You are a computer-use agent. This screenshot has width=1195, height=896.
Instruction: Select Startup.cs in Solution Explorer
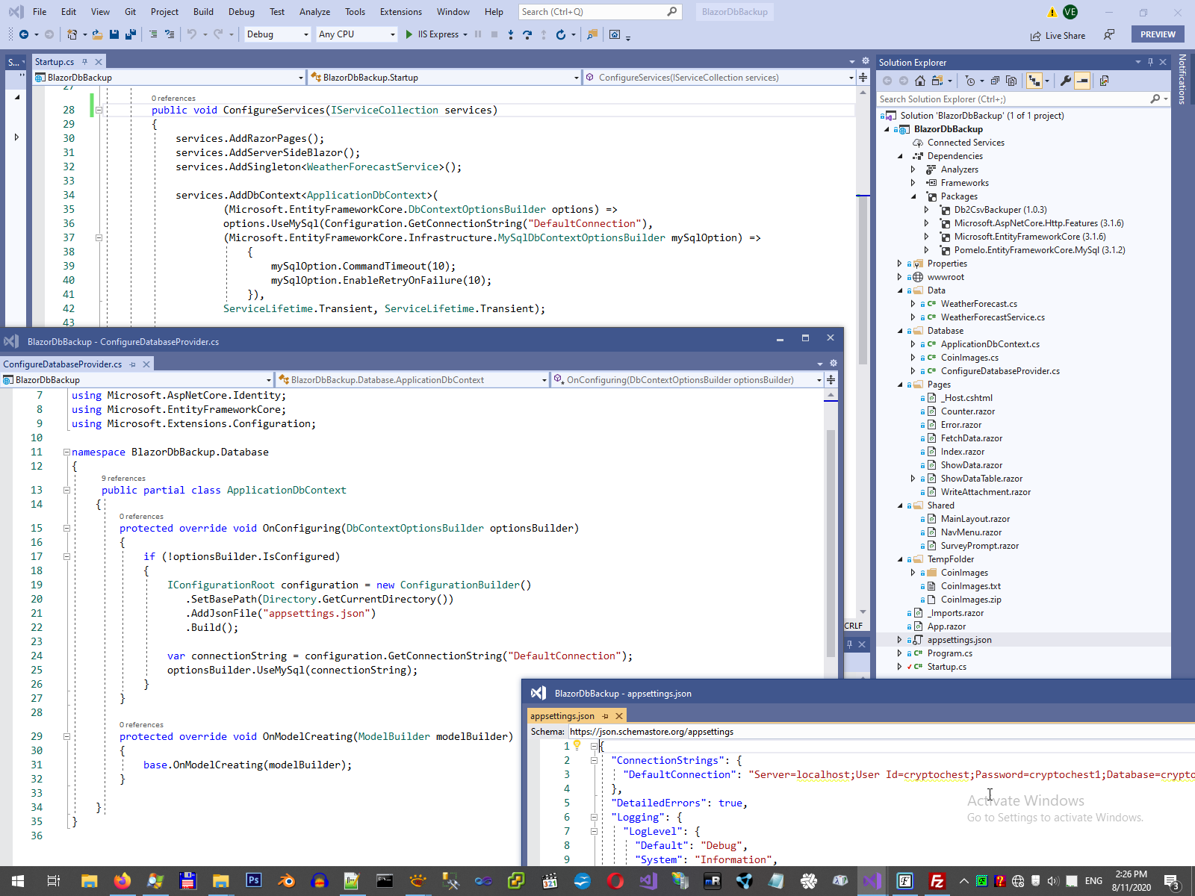(x=946, y=667)
